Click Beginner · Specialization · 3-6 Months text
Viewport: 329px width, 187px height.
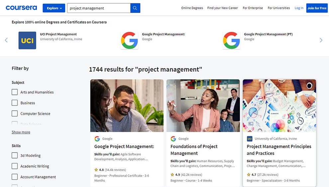pyautogui.click(x=273, y=180)
